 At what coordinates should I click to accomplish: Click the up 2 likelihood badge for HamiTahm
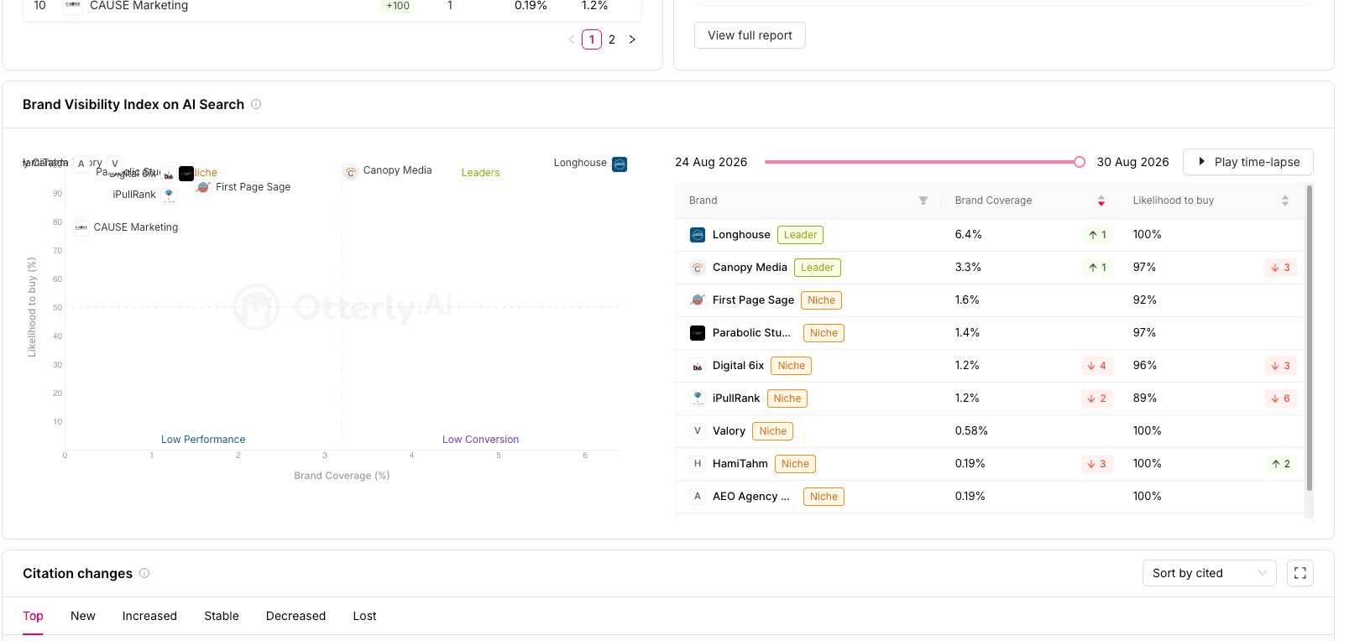coord(1281,464)
